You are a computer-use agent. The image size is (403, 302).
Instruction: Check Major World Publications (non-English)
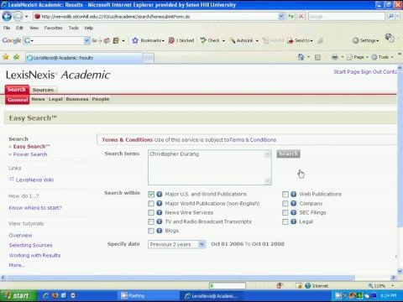pos(151,204)
